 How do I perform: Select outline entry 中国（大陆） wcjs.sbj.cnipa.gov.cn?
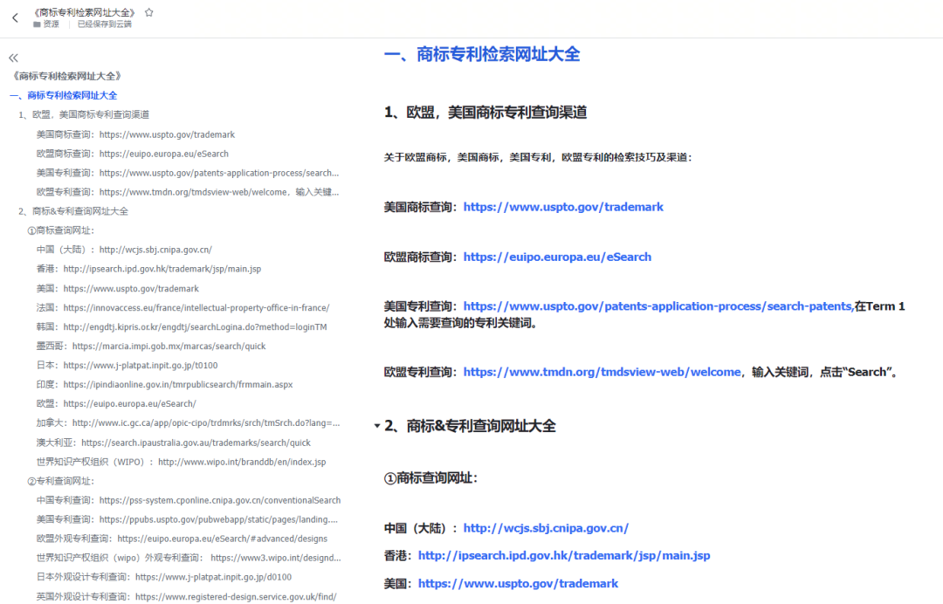(x=124, y=250)
